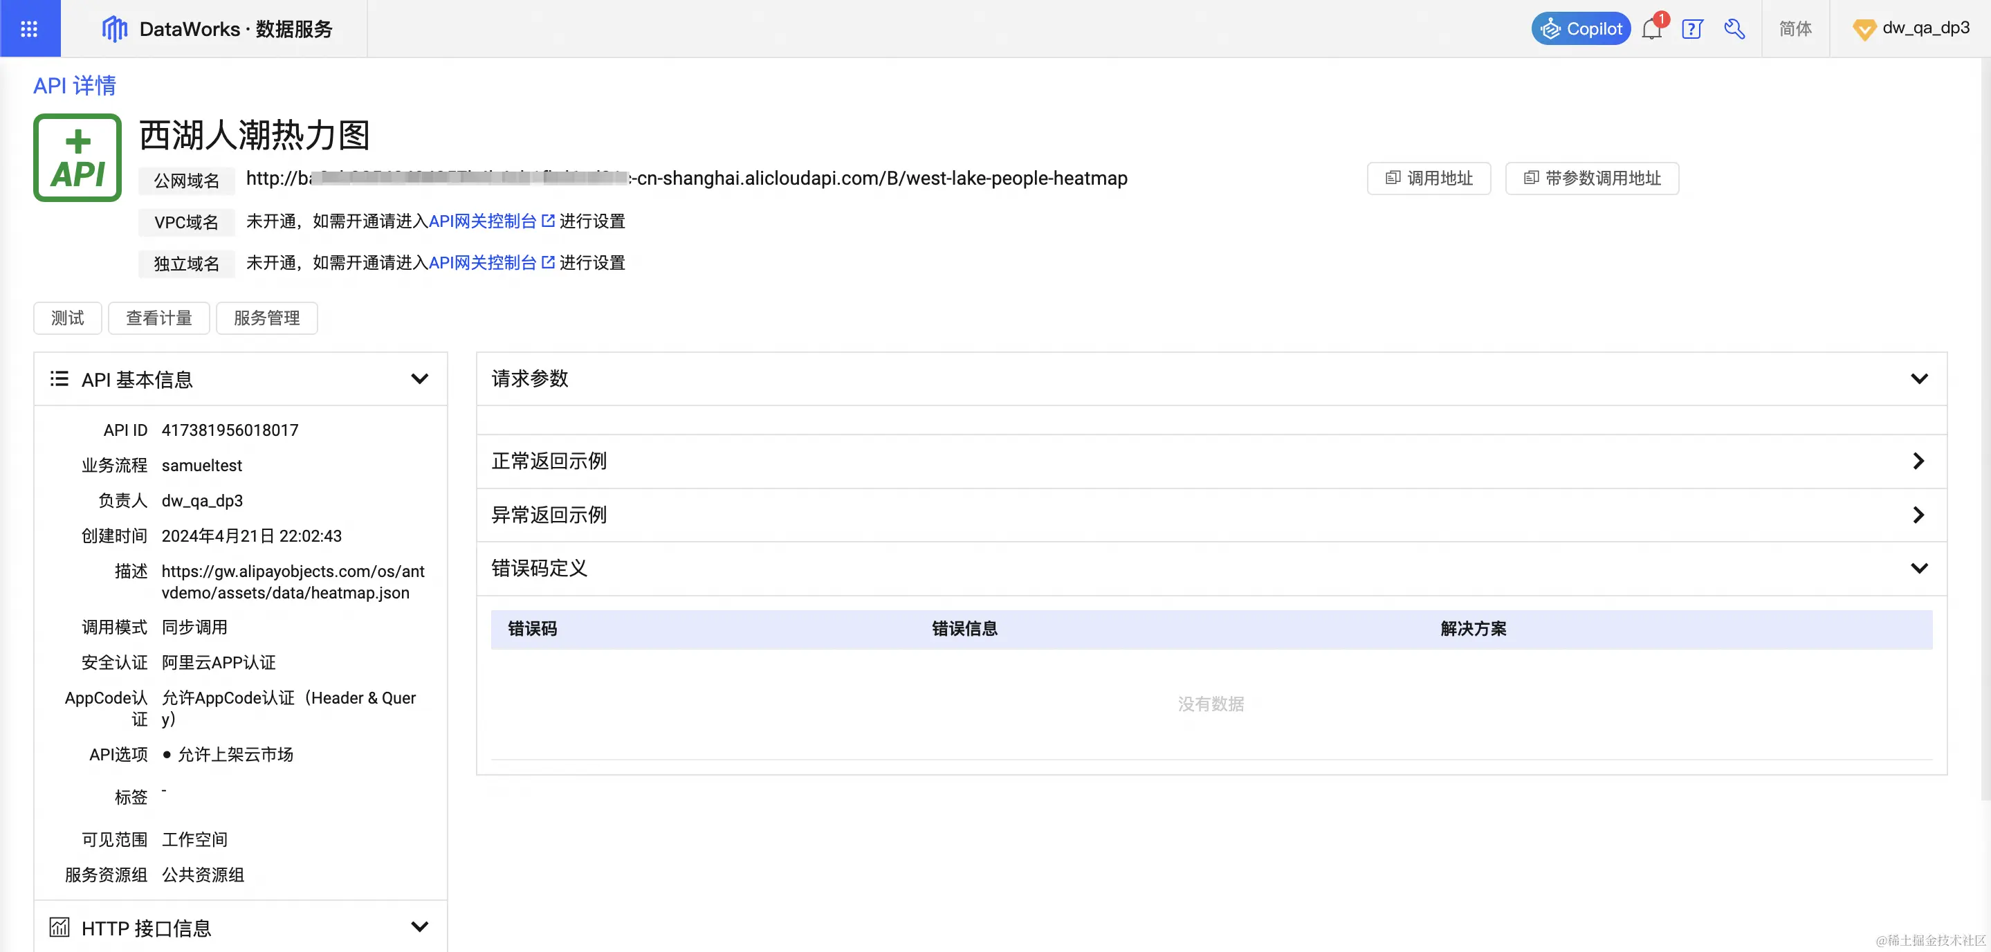The image size is (1991, 952).
Task: Click the DataWorks logo icon
Action: click(114, 28)
